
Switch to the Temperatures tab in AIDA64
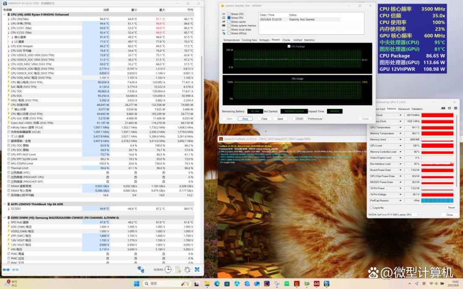coord(231,40)
